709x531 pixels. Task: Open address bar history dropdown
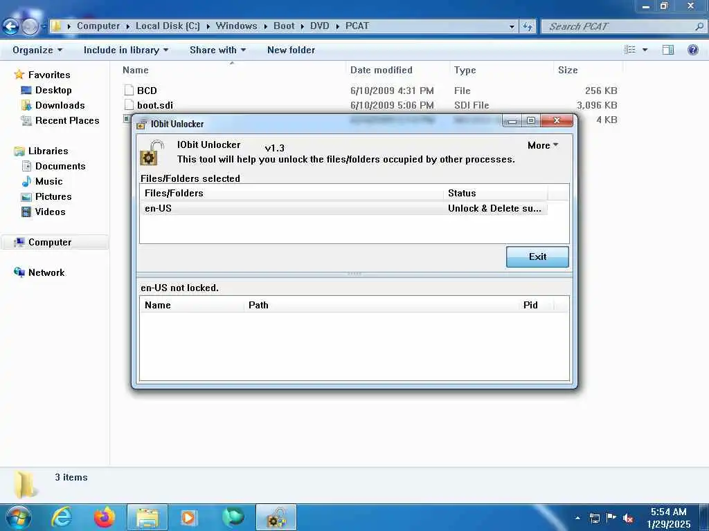(x=512, y=27)
